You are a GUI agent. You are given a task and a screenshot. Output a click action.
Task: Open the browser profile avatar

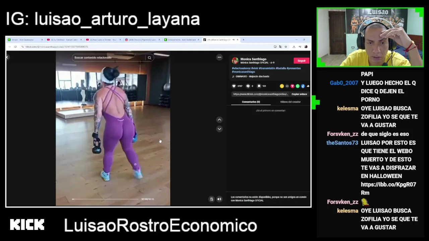(x=306, y=47)
